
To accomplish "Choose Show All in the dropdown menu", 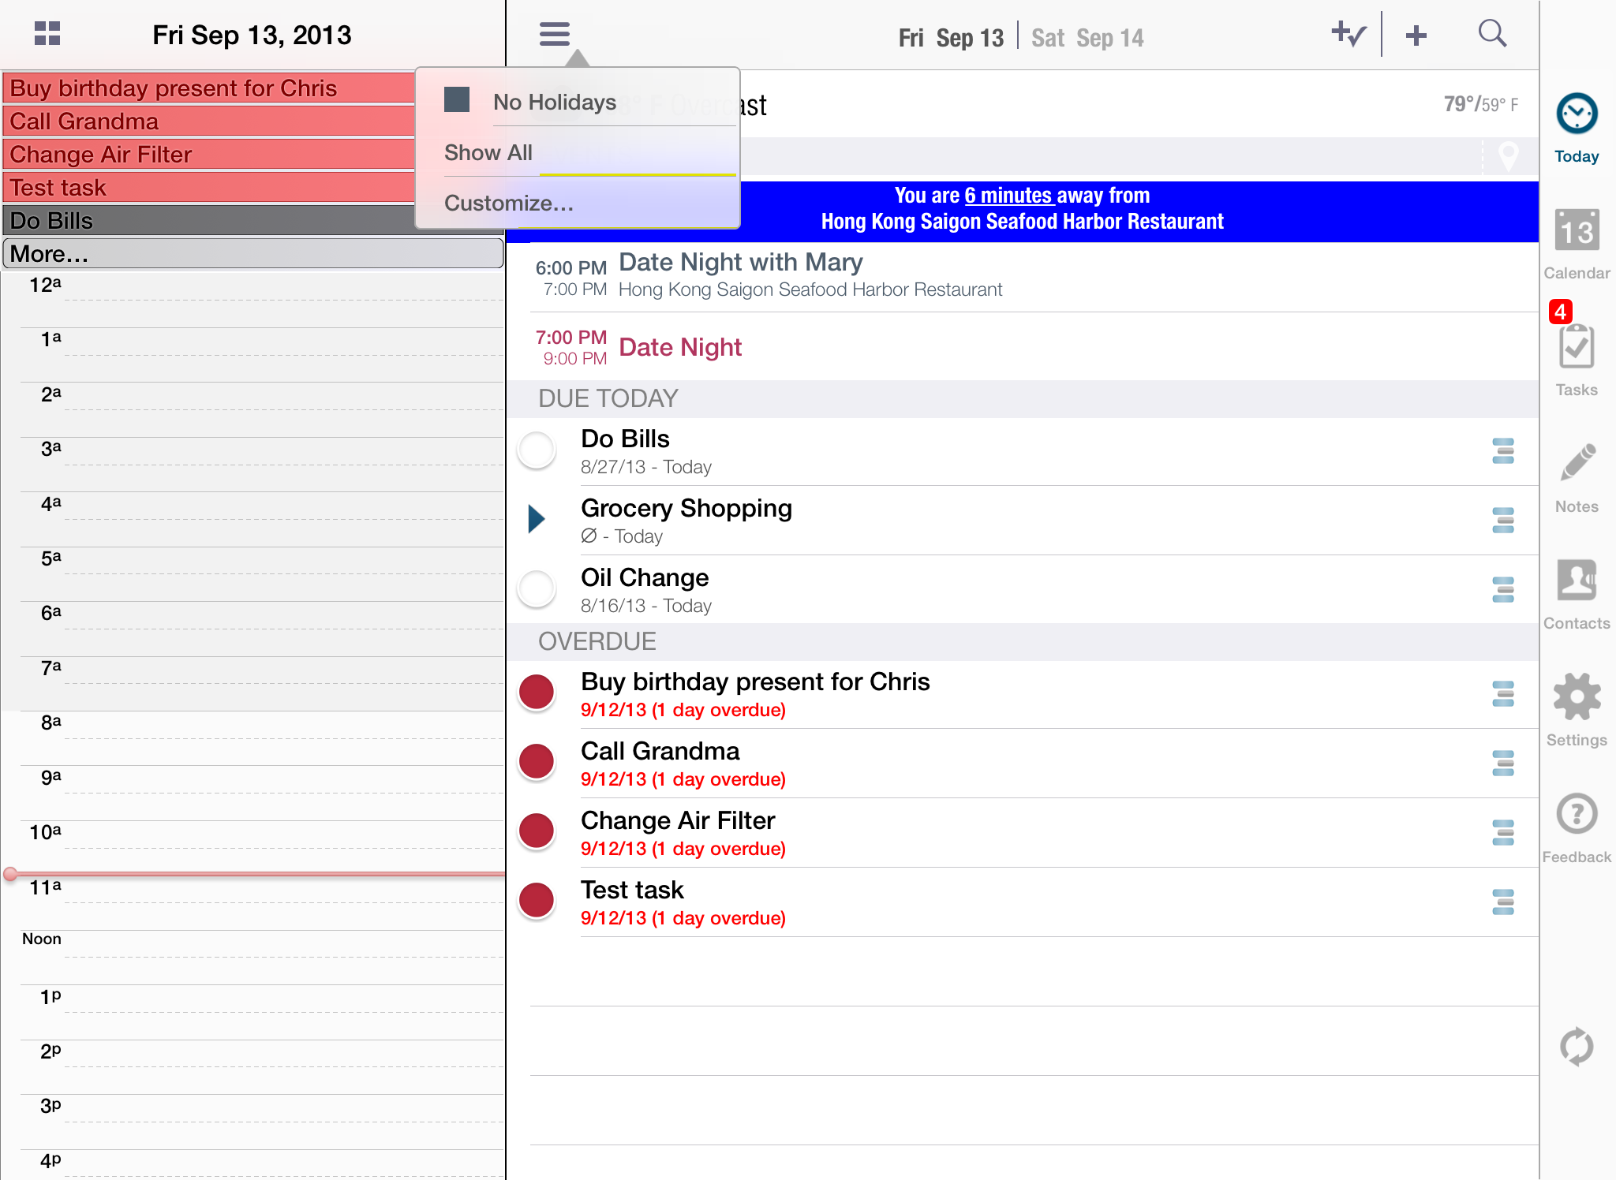I will coord(488,152).
